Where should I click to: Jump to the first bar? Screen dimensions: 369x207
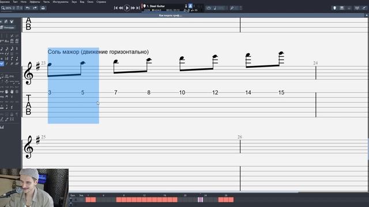click(115, 8)
